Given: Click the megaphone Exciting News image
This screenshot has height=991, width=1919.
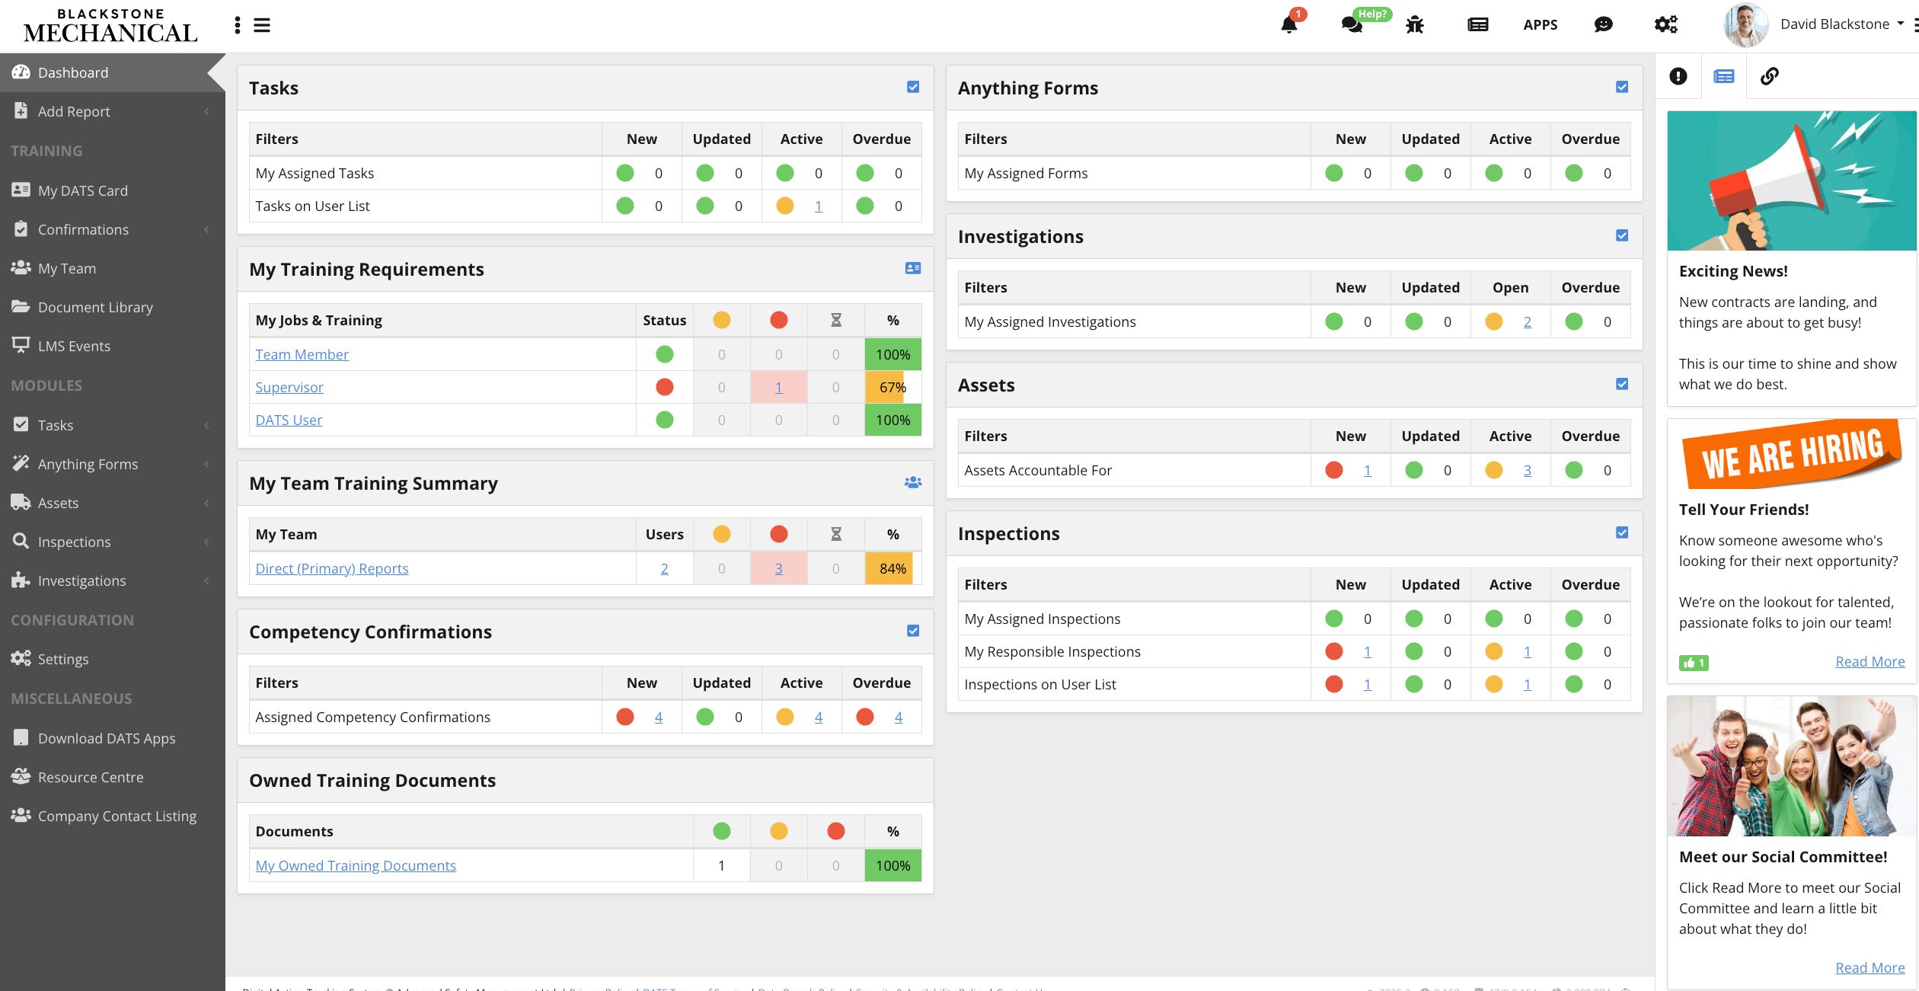Looking at the screenshot, I should click(x=1791, y=181).
